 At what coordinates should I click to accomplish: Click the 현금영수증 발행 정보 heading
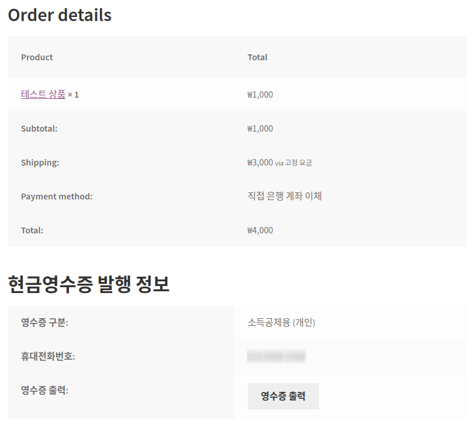click(x=88, y=284)
